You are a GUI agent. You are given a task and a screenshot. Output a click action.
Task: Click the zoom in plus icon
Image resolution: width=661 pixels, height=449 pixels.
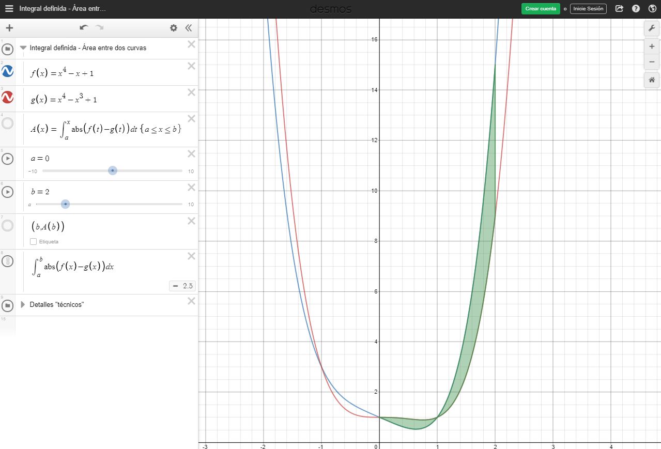coord(652,46)
